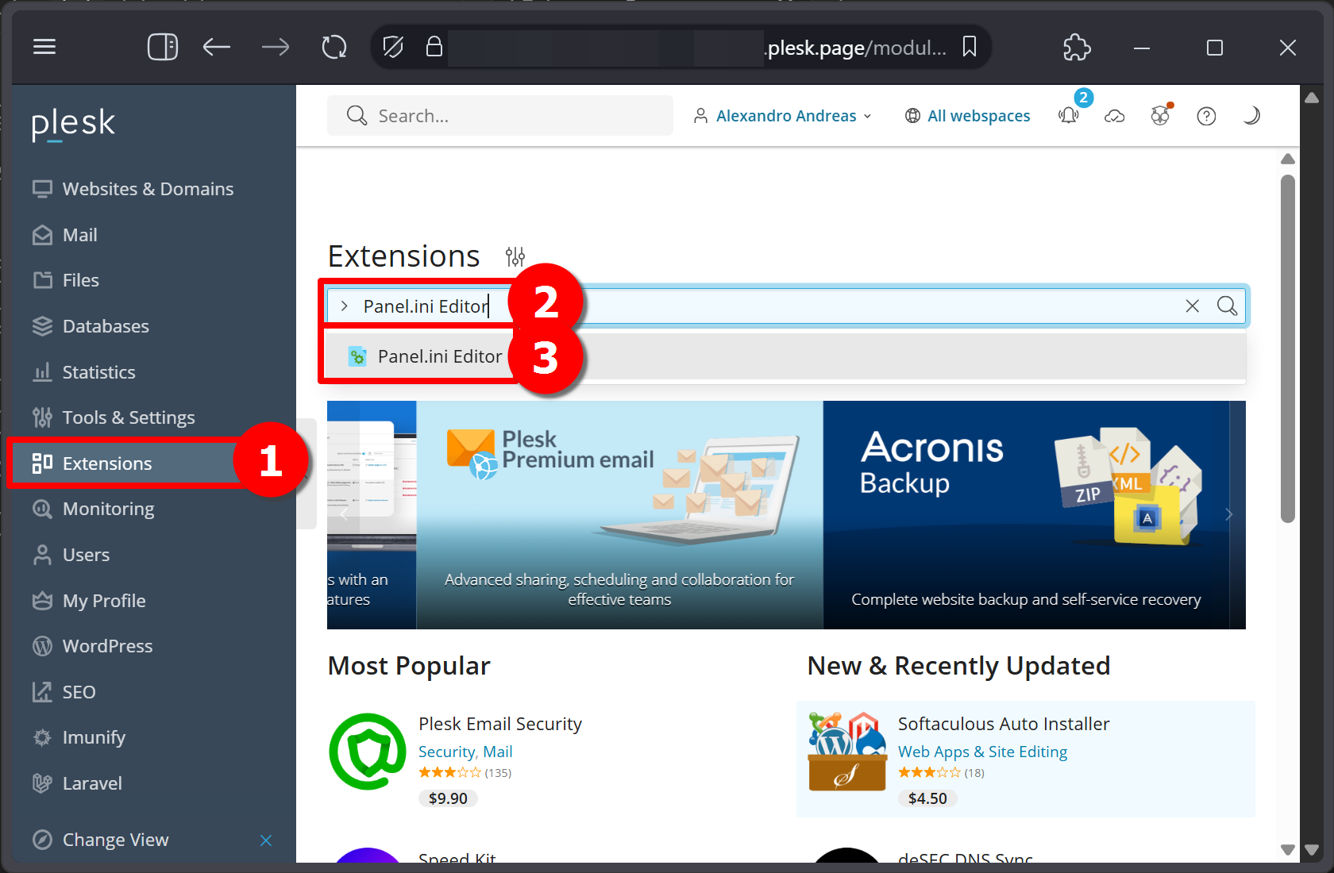Click the $9.90 price tag
The width and height of the screenshot is (1334, 873).
click(x=448, y=798)
